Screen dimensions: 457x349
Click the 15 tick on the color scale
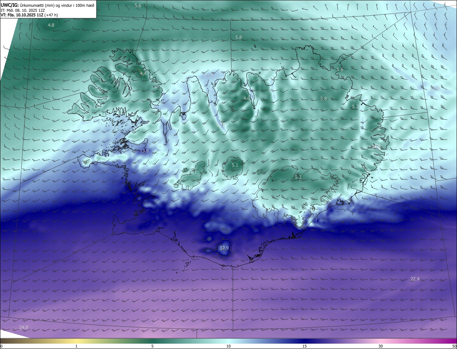click(x=305, y=347)
